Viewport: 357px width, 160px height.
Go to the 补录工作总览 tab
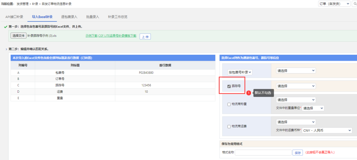(x=117, y=16)
